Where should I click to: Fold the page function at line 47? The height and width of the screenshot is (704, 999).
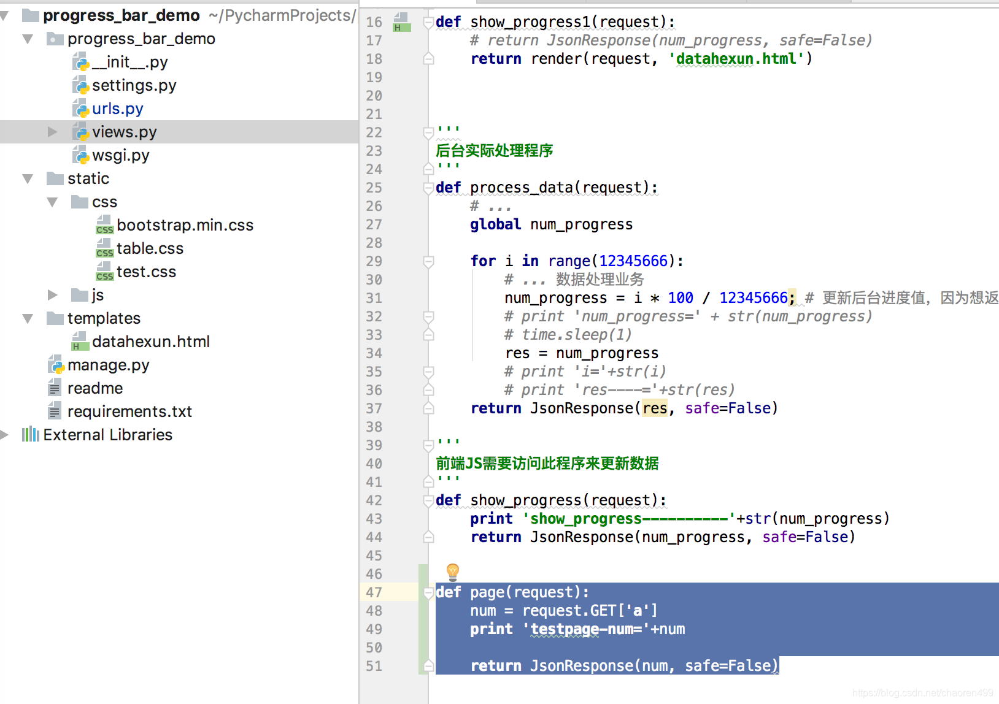(x=428, y=593)
